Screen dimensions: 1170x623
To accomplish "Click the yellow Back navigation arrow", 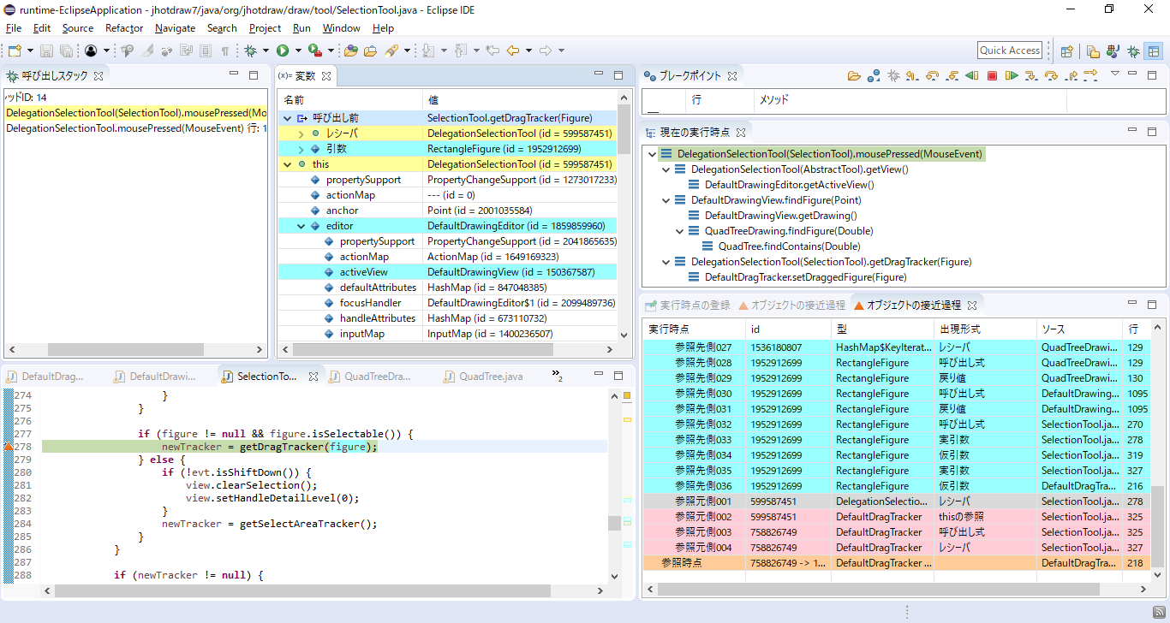I will pyautogui.click(x=512, y=50).
